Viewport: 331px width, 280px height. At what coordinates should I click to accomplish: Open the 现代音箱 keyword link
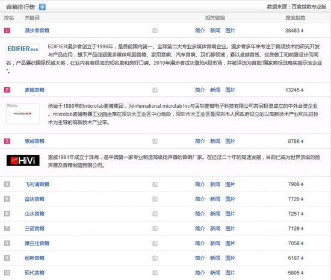click(34, 273)
